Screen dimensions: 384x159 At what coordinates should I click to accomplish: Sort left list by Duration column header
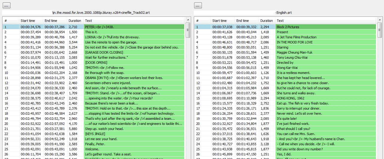point(75,21)
